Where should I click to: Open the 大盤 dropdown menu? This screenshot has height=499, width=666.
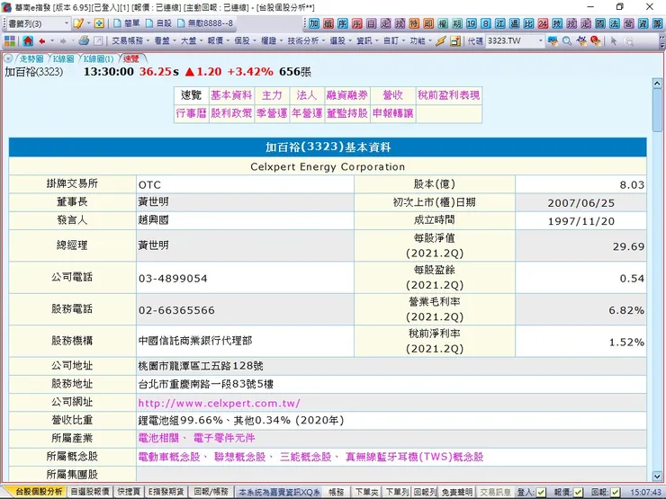click(x=191, y=41)
